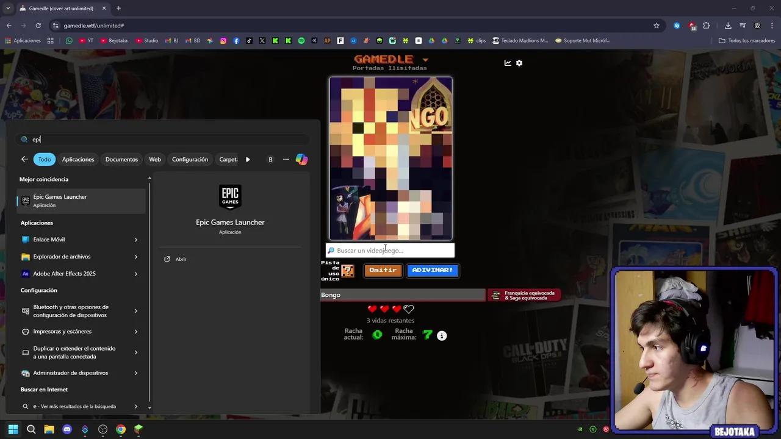Select the Todo search filter

pyautogui.click(x=45, y=159)
